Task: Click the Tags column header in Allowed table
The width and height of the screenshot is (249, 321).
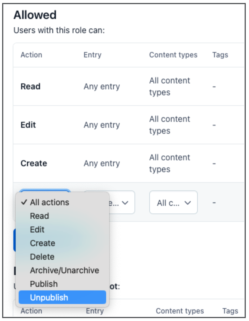Action: pyautogui.click(x=220, y=55)
